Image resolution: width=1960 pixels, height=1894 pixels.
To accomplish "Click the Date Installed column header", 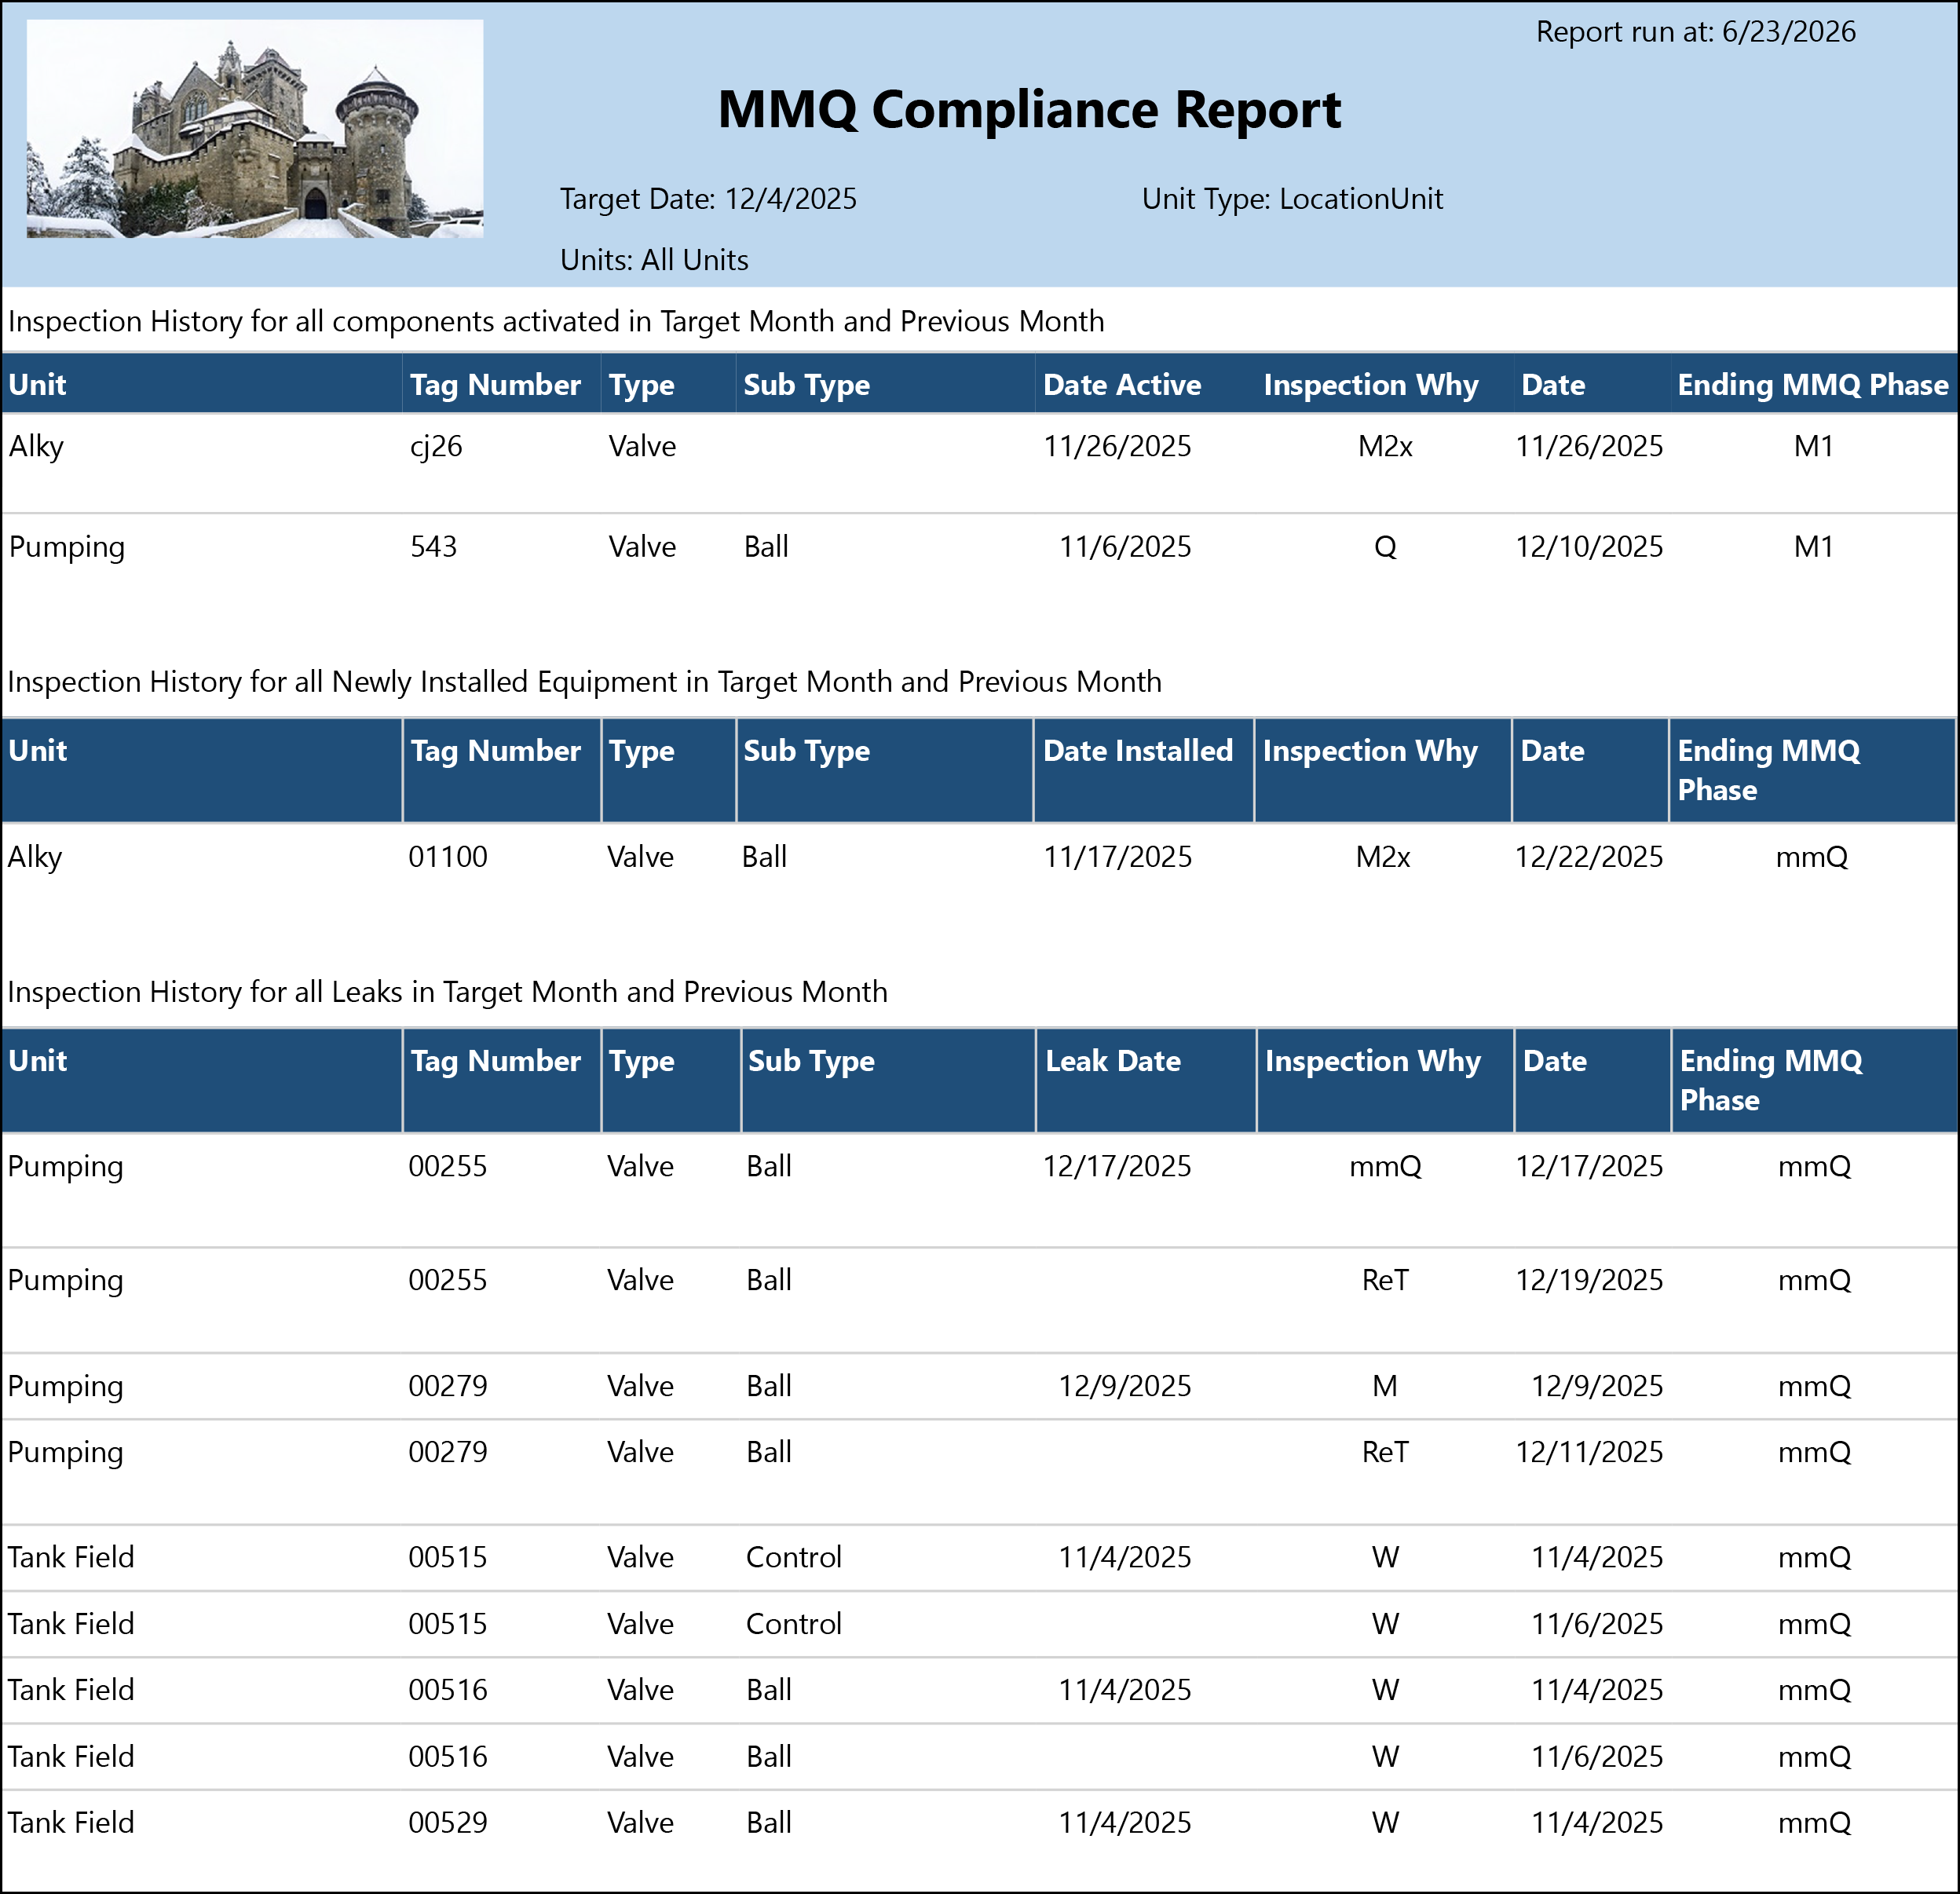I will 1138,751.
